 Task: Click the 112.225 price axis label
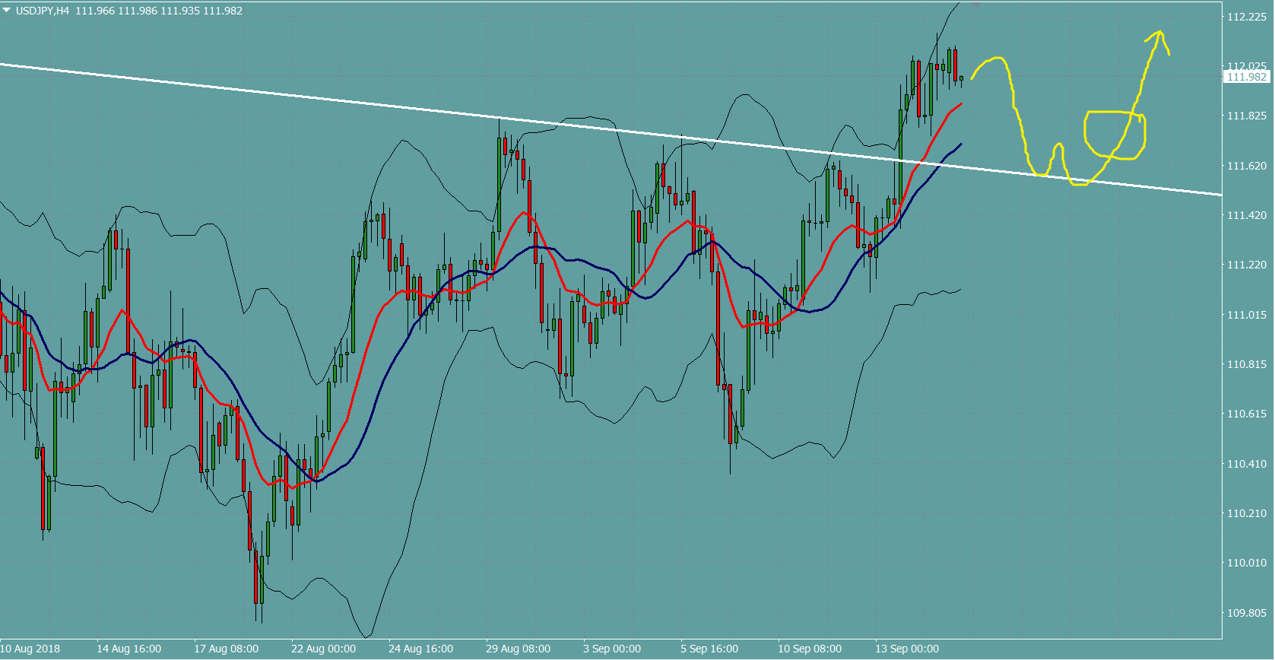tap(1246, 17)
